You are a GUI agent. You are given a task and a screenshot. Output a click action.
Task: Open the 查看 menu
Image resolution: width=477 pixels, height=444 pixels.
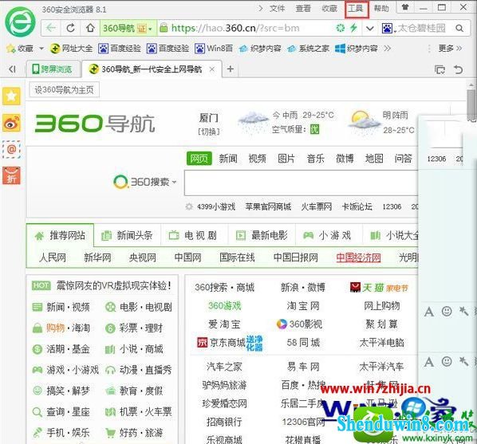(303, 8)
